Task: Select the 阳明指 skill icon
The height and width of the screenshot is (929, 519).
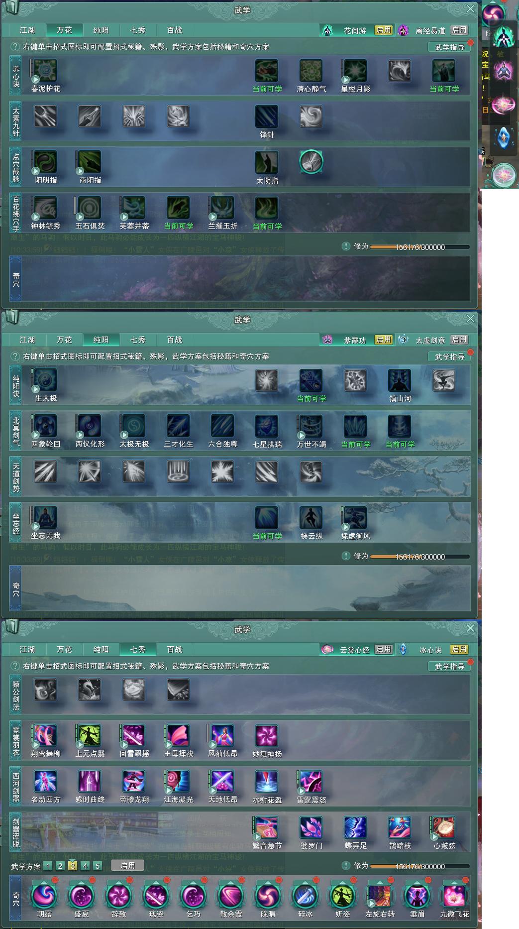Action: [45, 162]
